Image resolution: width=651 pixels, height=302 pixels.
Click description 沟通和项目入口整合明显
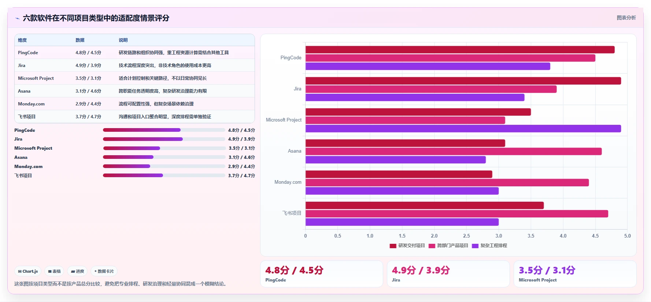coord(165,117)
